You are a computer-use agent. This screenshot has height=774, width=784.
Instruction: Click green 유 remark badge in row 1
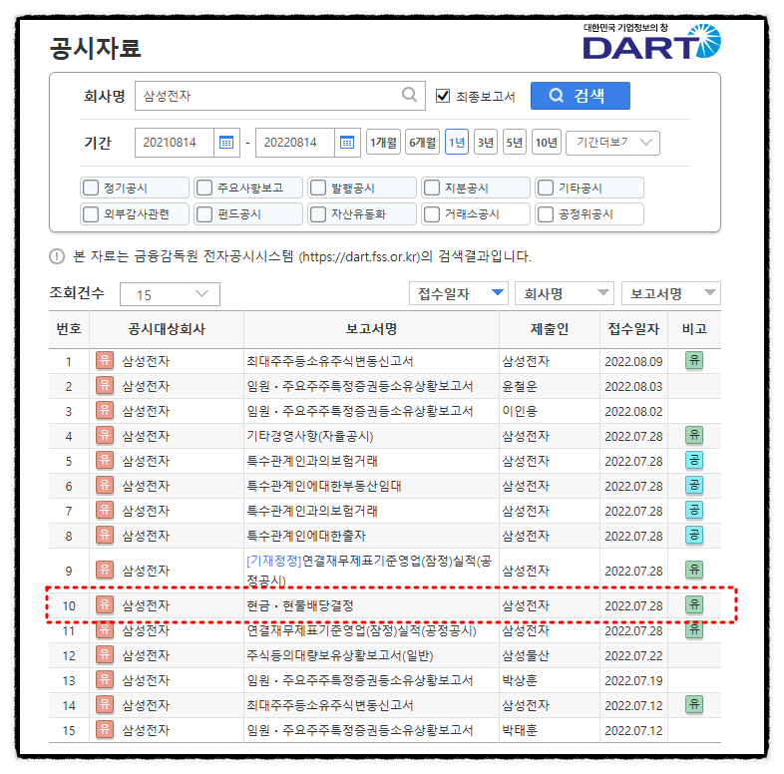click(x=694, y=360)
